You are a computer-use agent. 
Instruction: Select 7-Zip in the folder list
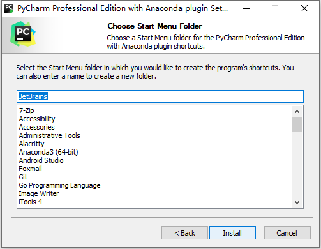[x=27, y=110]
